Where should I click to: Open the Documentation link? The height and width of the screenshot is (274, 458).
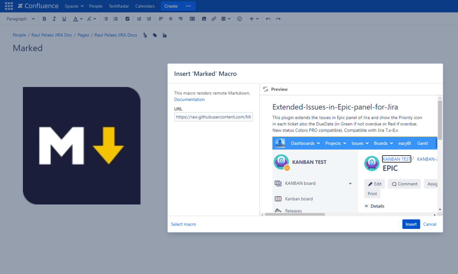(189, 99)
